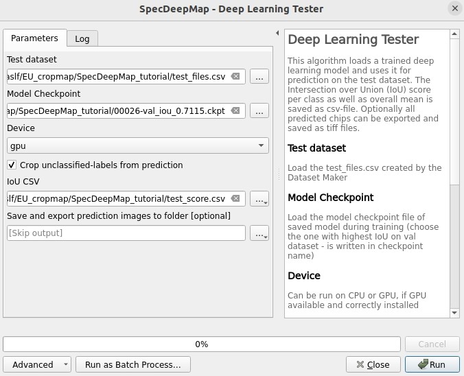Collapse the help panel with arrow
This screenshot has height=376, width=464.
point(277,33)
